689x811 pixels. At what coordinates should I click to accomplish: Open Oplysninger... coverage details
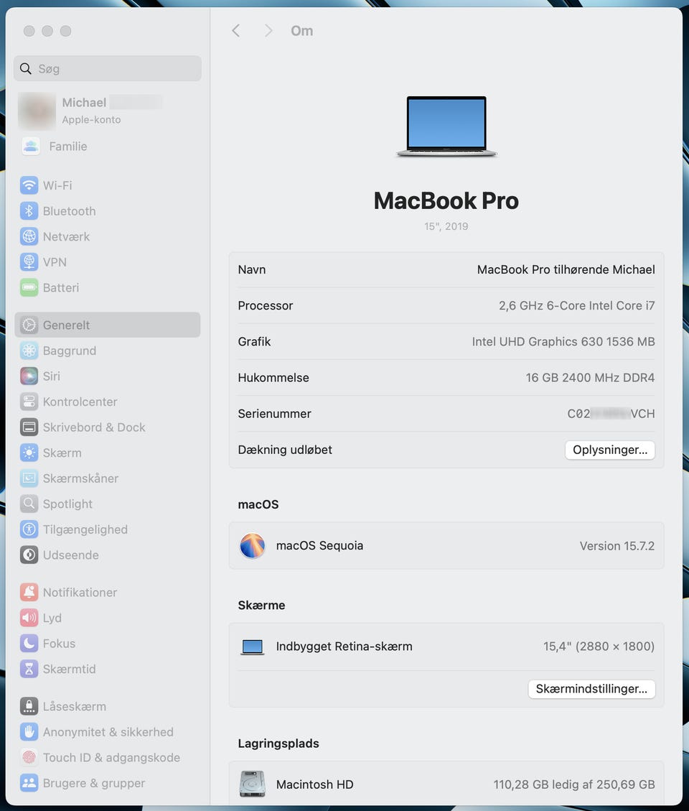[610, 450]
